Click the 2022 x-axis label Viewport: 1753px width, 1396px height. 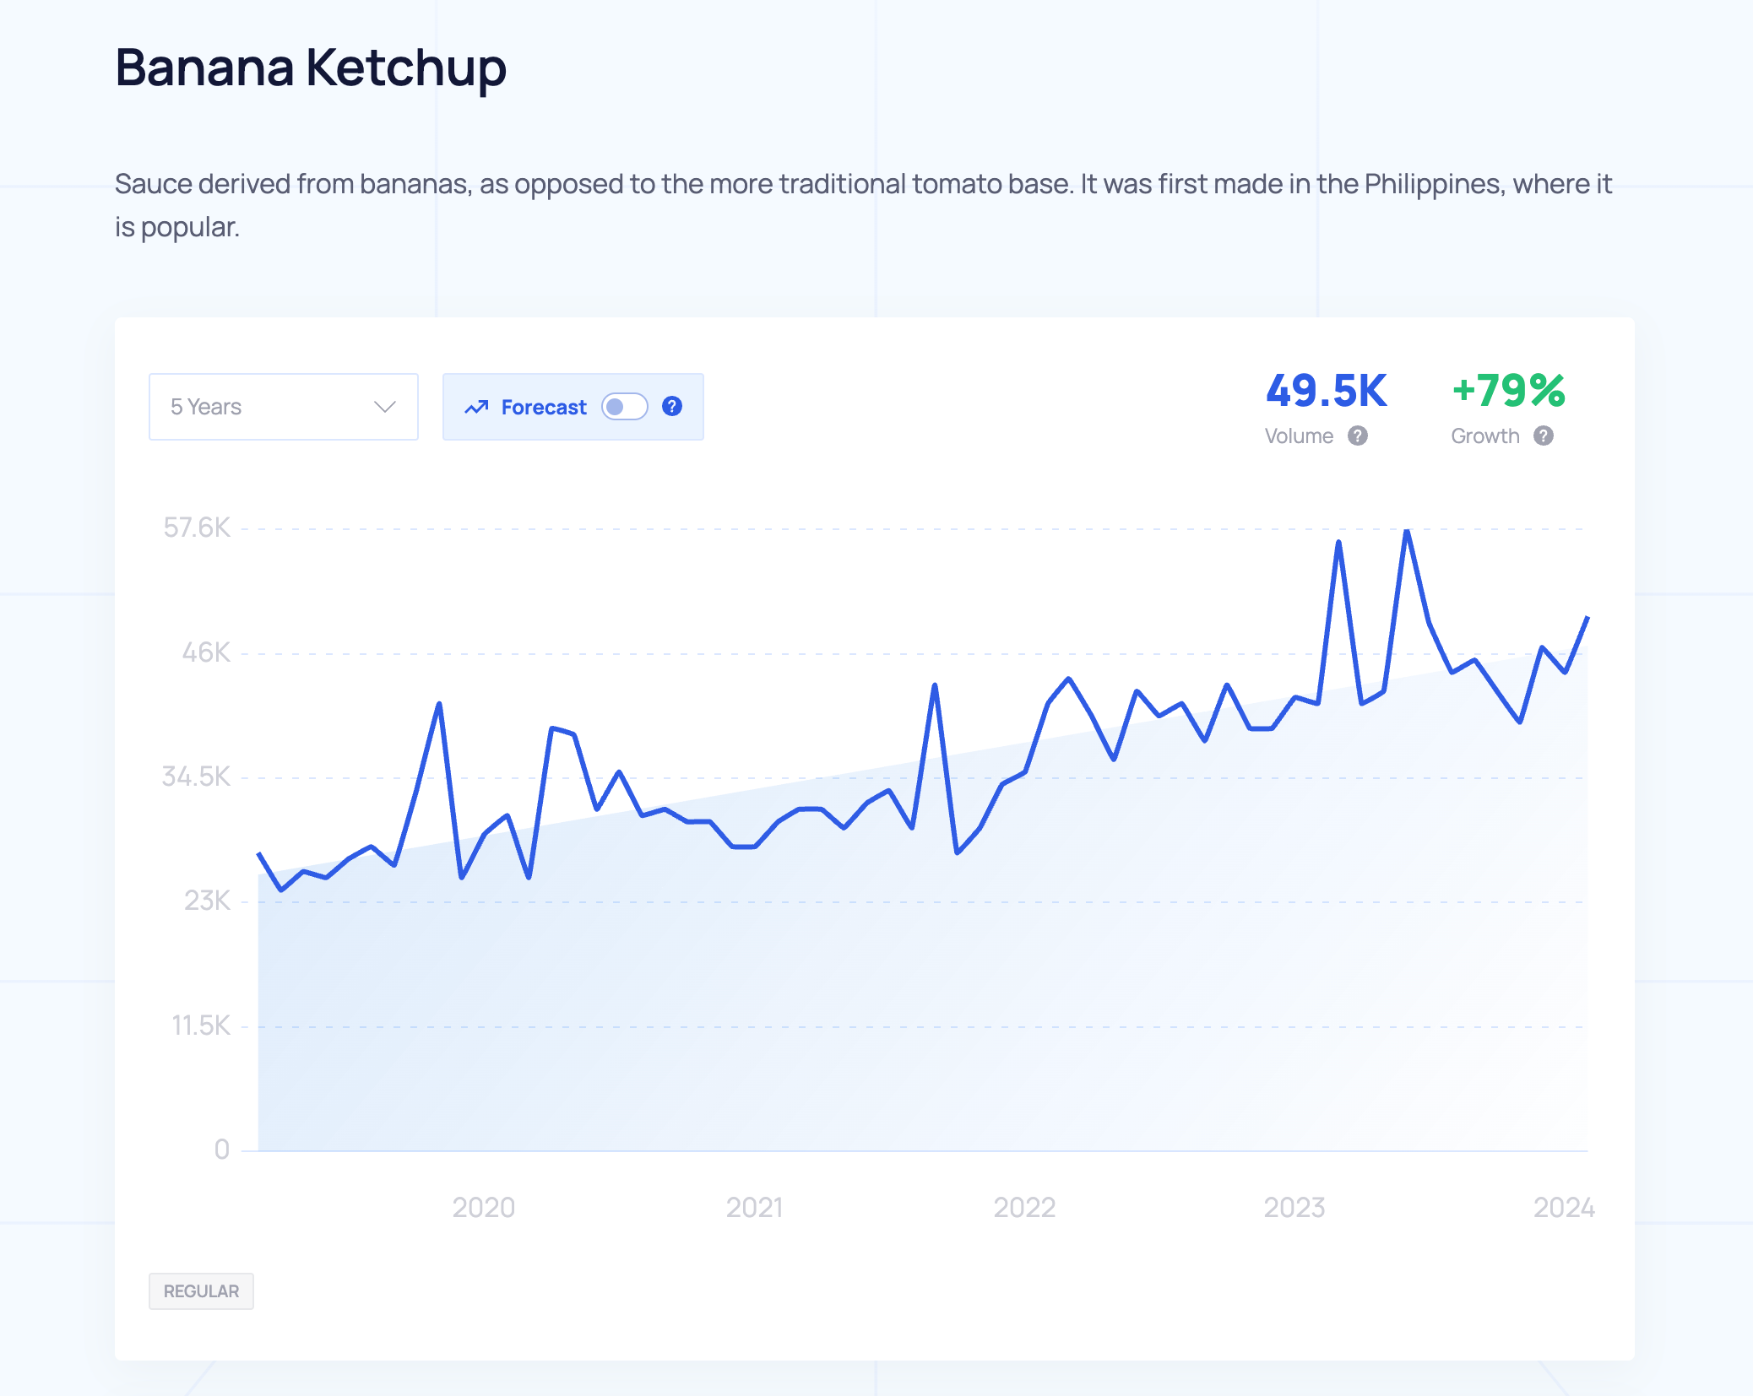click(x=1024, y=1208)
